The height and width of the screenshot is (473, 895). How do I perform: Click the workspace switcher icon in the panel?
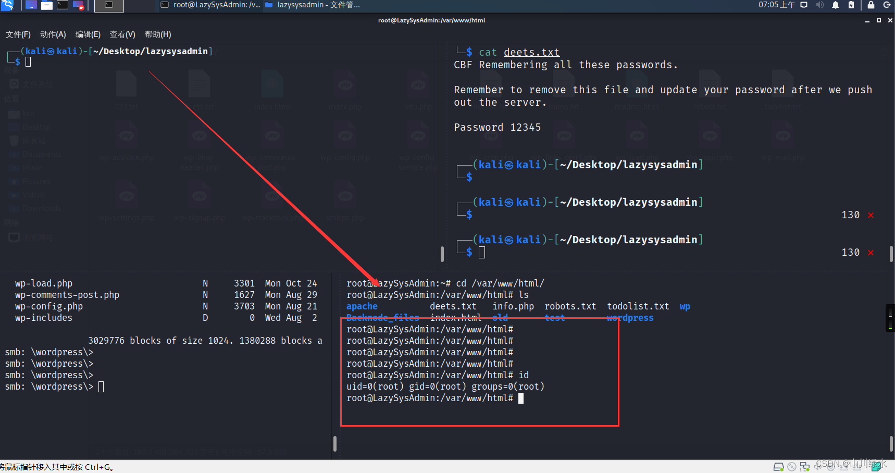[31, 5]
